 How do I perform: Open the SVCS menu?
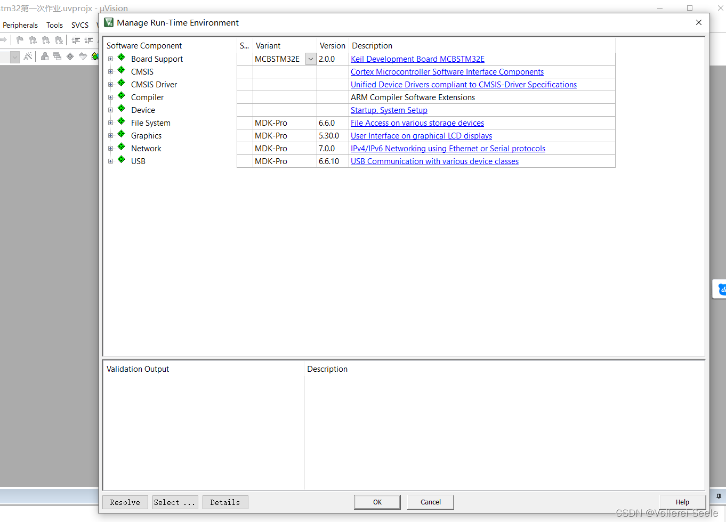[x=80, y=25]
